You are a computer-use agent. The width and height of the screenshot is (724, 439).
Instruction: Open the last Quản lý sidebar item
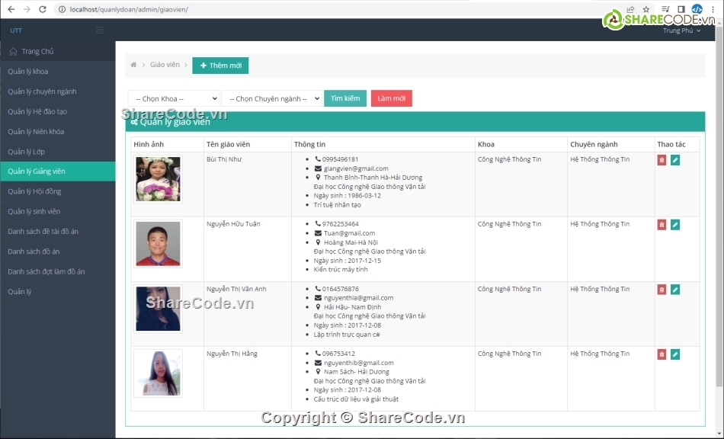click(58, 292)
